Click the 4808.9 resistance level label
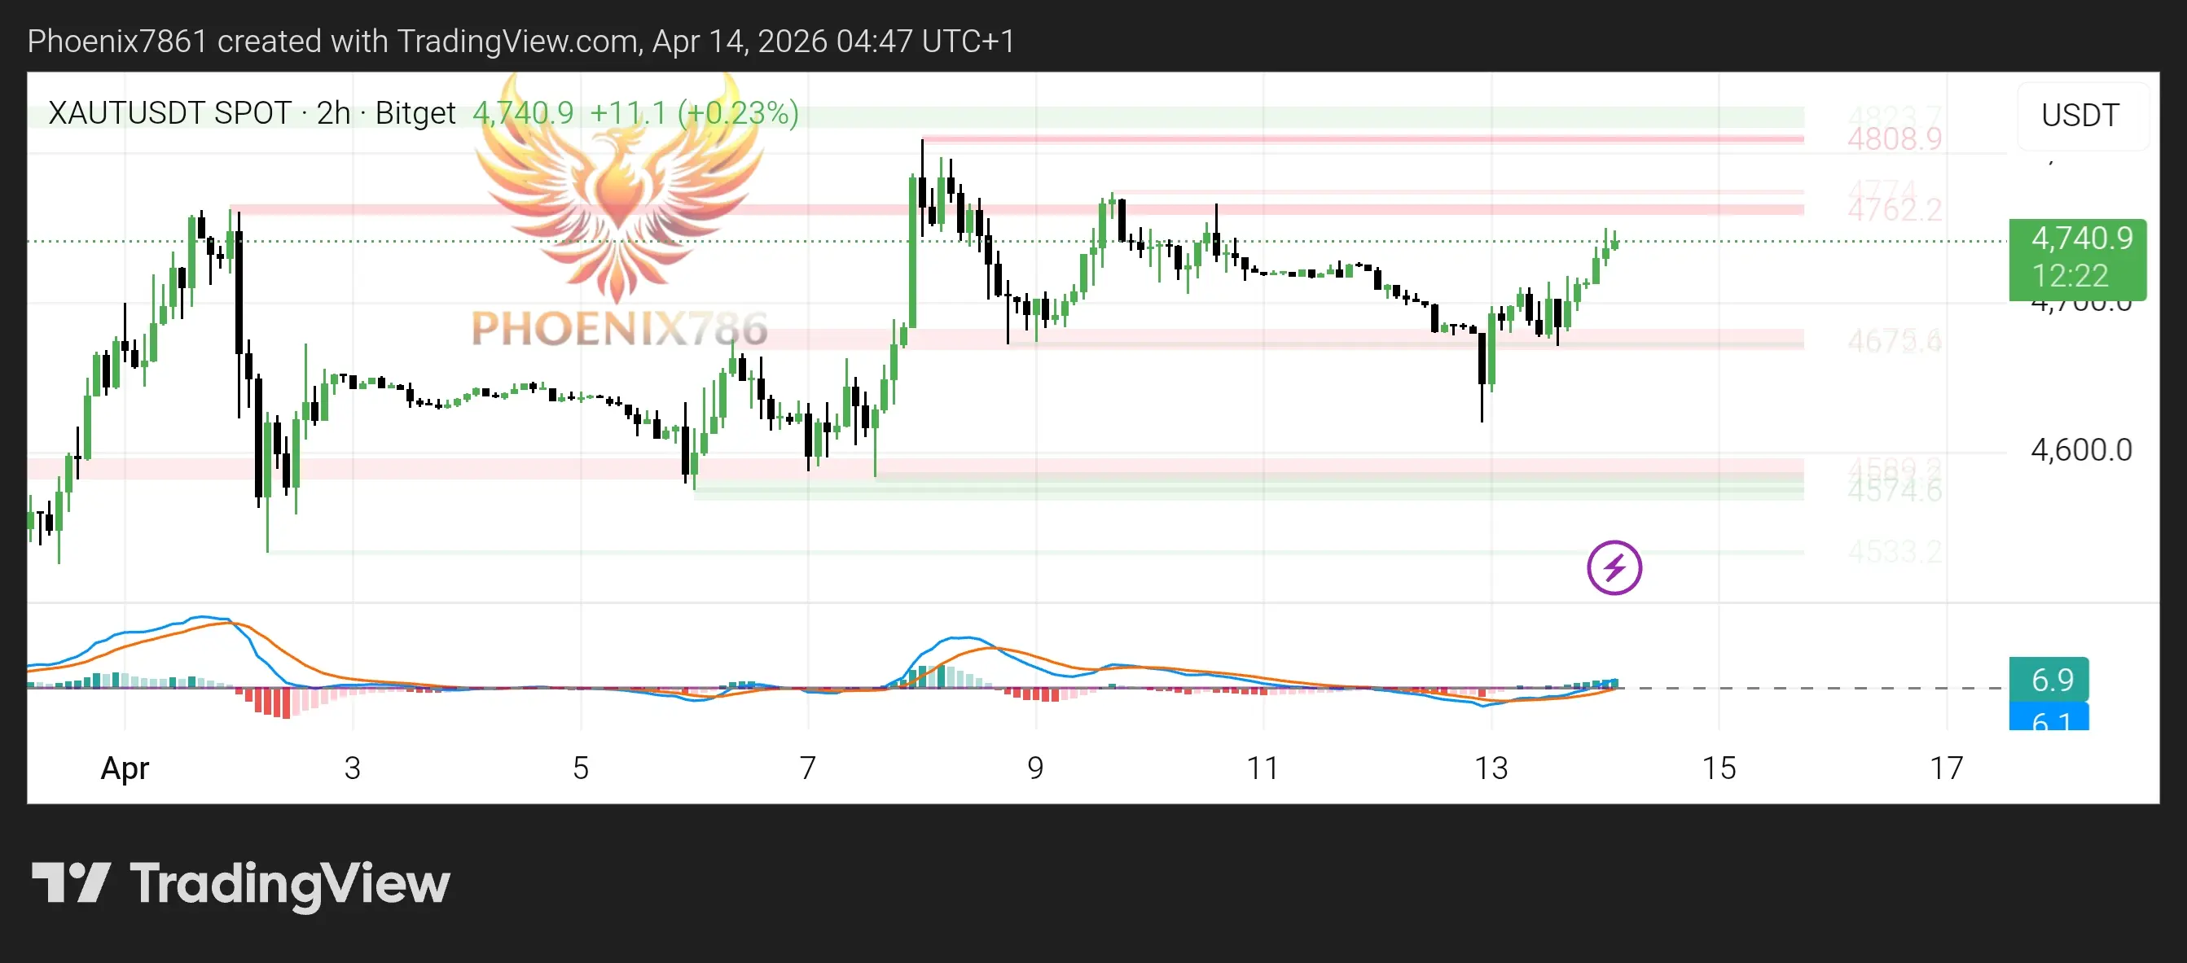 pyautogui.click(x=1894, y=139)
